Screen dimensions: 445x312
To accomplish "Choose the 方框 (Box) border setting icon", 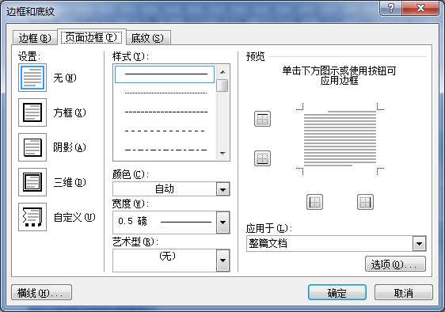I will click(x=32, y=112).
